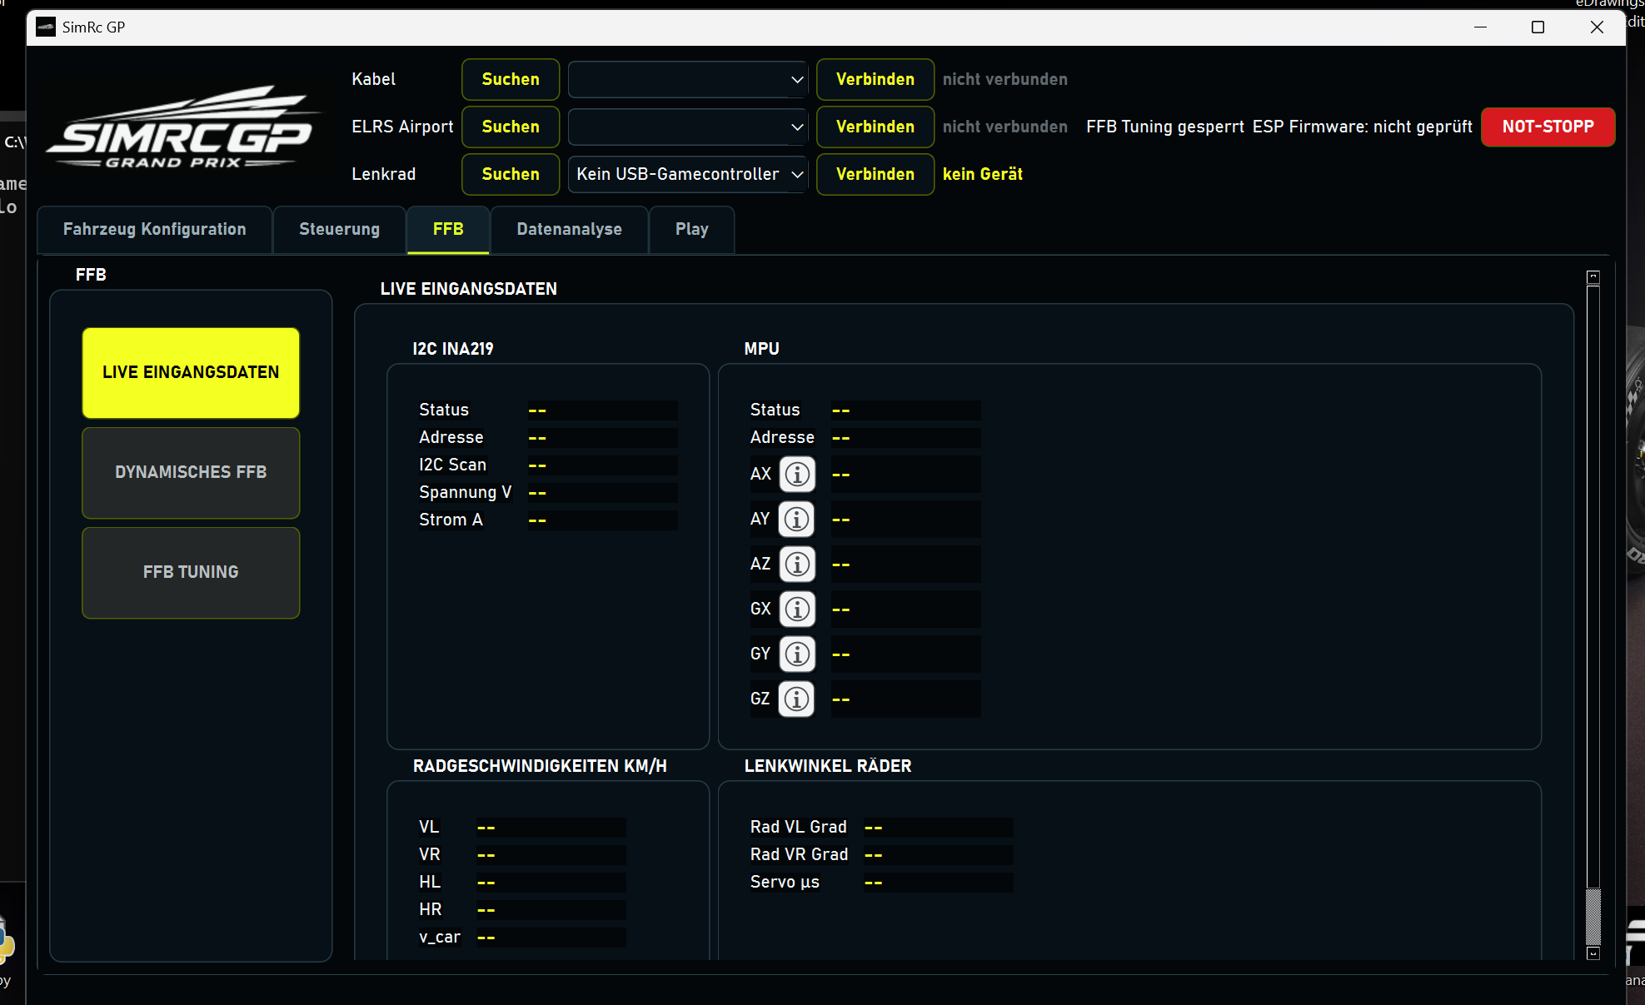Click the Servo µs value field

[938, 882]
